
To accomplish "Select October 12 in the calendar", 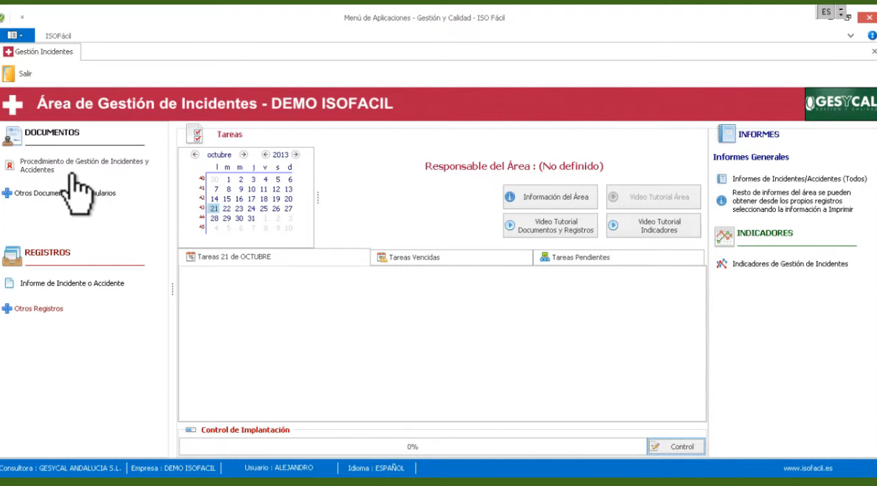I will coord(276,190).
